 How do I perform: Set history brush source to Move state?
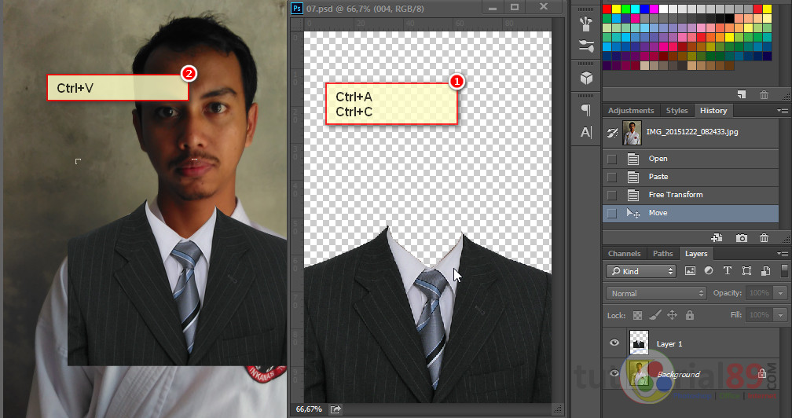(611, 213)
